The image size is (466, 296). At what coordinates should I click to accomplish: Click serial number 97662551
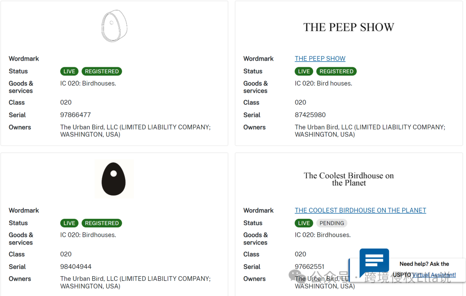pyautogui.click(x=309, y=267)
